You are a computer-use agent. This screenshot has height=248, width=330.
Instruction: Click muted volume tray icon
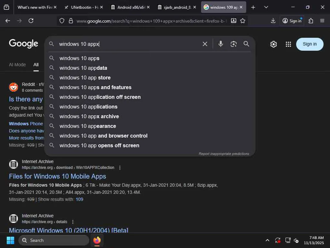296,240
